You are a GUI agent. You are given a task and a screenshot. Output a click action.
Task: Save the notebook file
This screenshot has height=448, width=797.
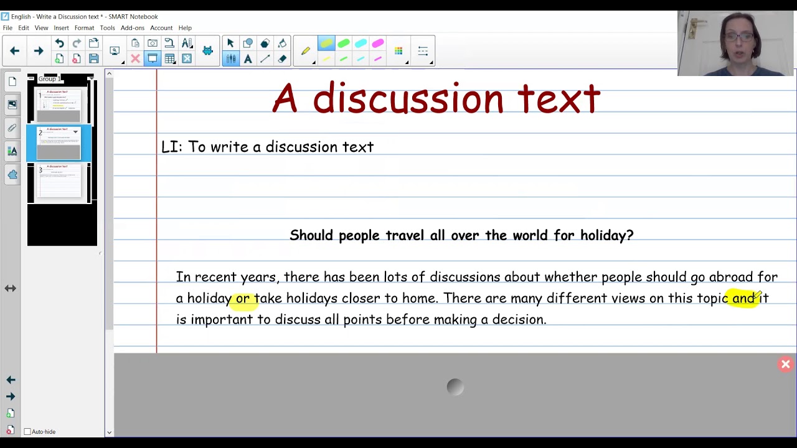pyautogui.click(x=93, y=58)
